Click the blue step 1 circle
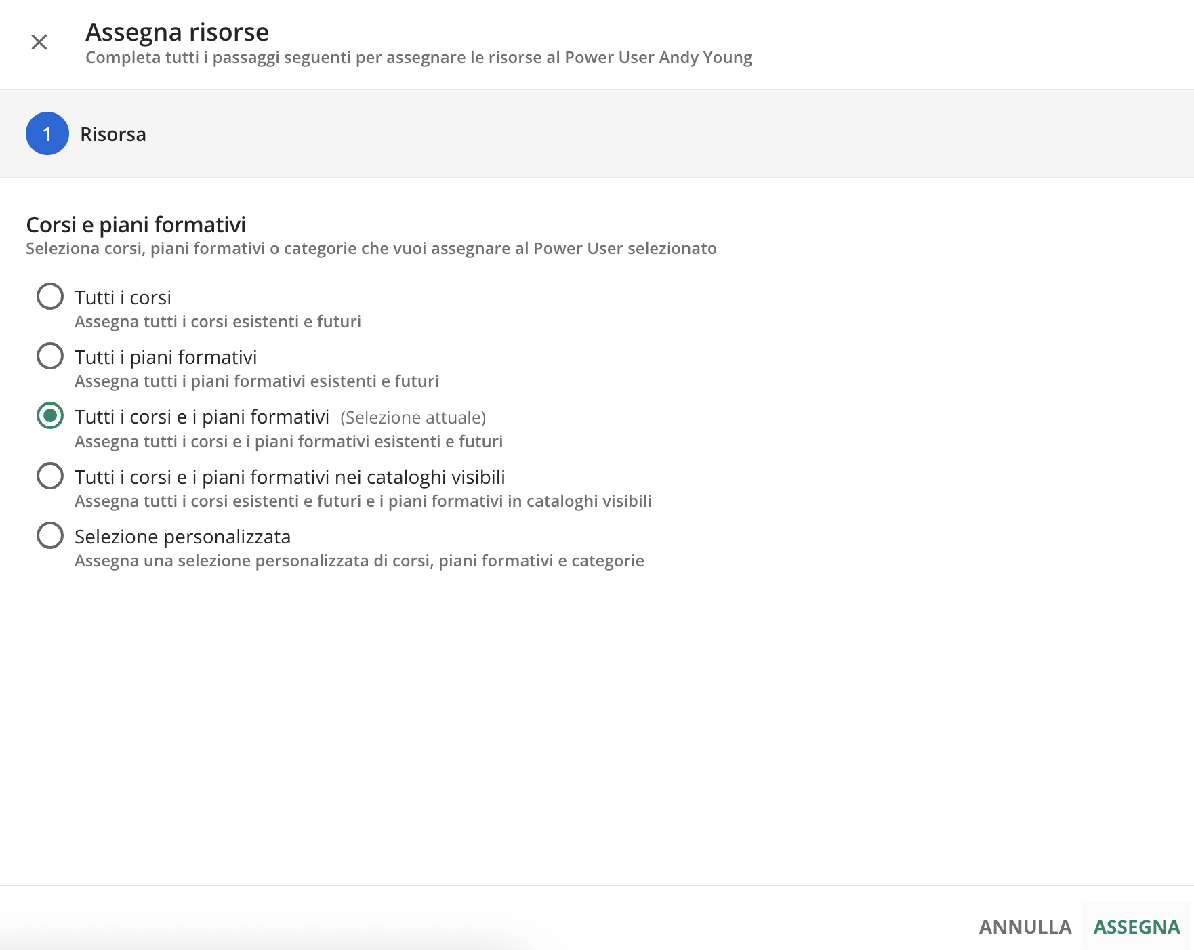 coord(47,133)
